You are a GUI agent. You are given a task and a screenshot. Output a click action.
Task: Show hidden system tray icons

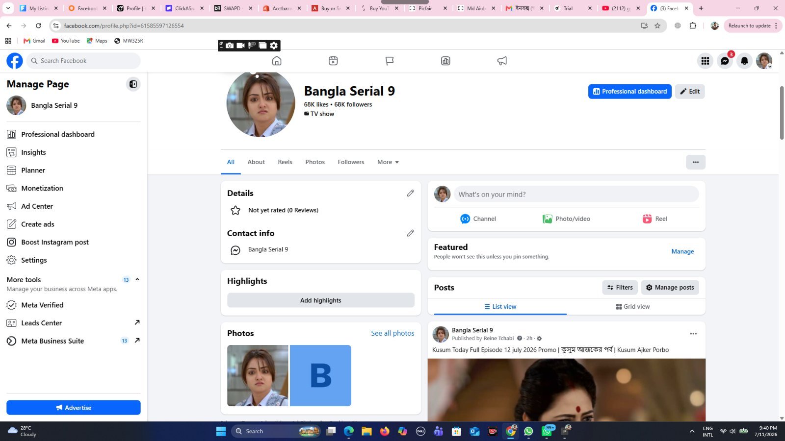coord(692,431)
